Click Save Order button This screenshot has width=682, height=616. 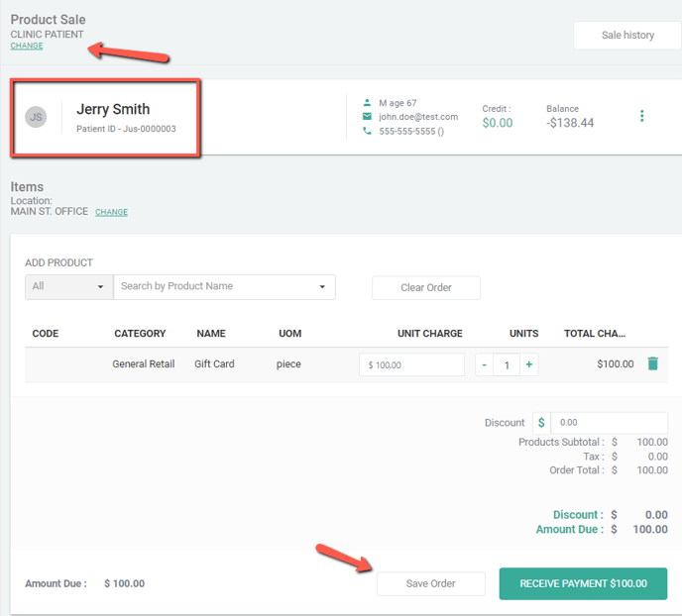click(430, 583)
